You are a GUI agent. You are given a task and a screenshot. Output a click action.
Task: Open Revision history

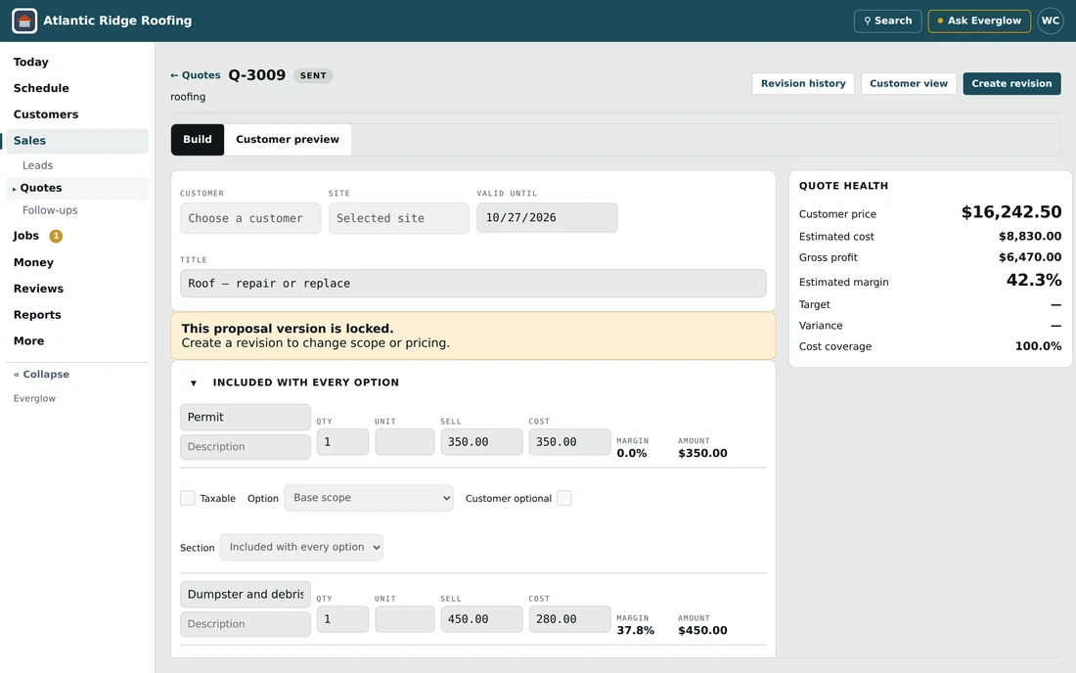pyautogui.click(x=803, y=84)
